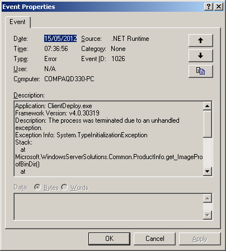Click the highlighted date 15/05/2012
Viewport: 226px width, 251px height.
[x=60, y=39]
